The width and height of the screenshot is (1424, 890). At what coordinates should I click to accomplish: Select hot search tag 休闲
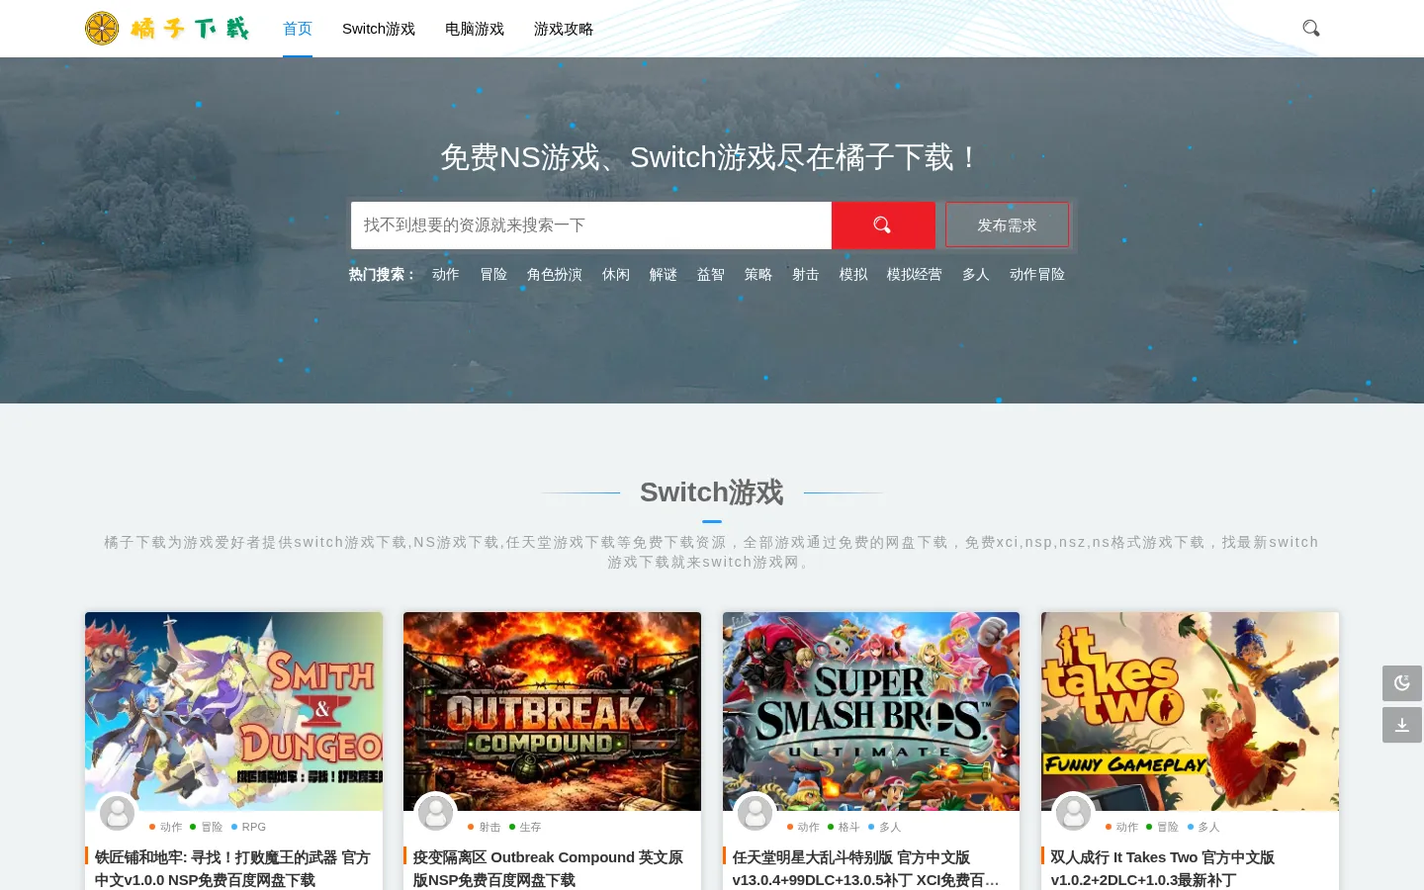tap(616, 274)
